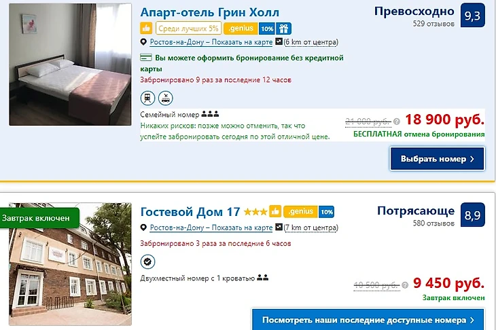Click the train station icon
The width and height of the screenshot is (496, 330).
(x=147, y=98)
